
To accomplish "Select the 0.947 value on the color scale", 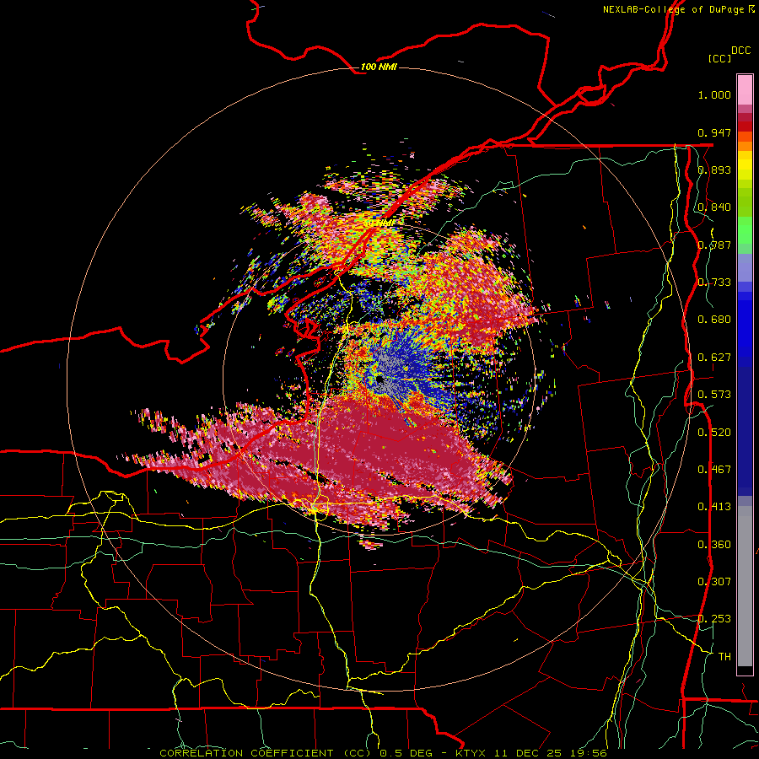I will click(714, 132).
